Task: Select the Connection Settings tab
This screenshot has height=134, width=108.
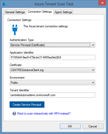Action: click(40, 12)
